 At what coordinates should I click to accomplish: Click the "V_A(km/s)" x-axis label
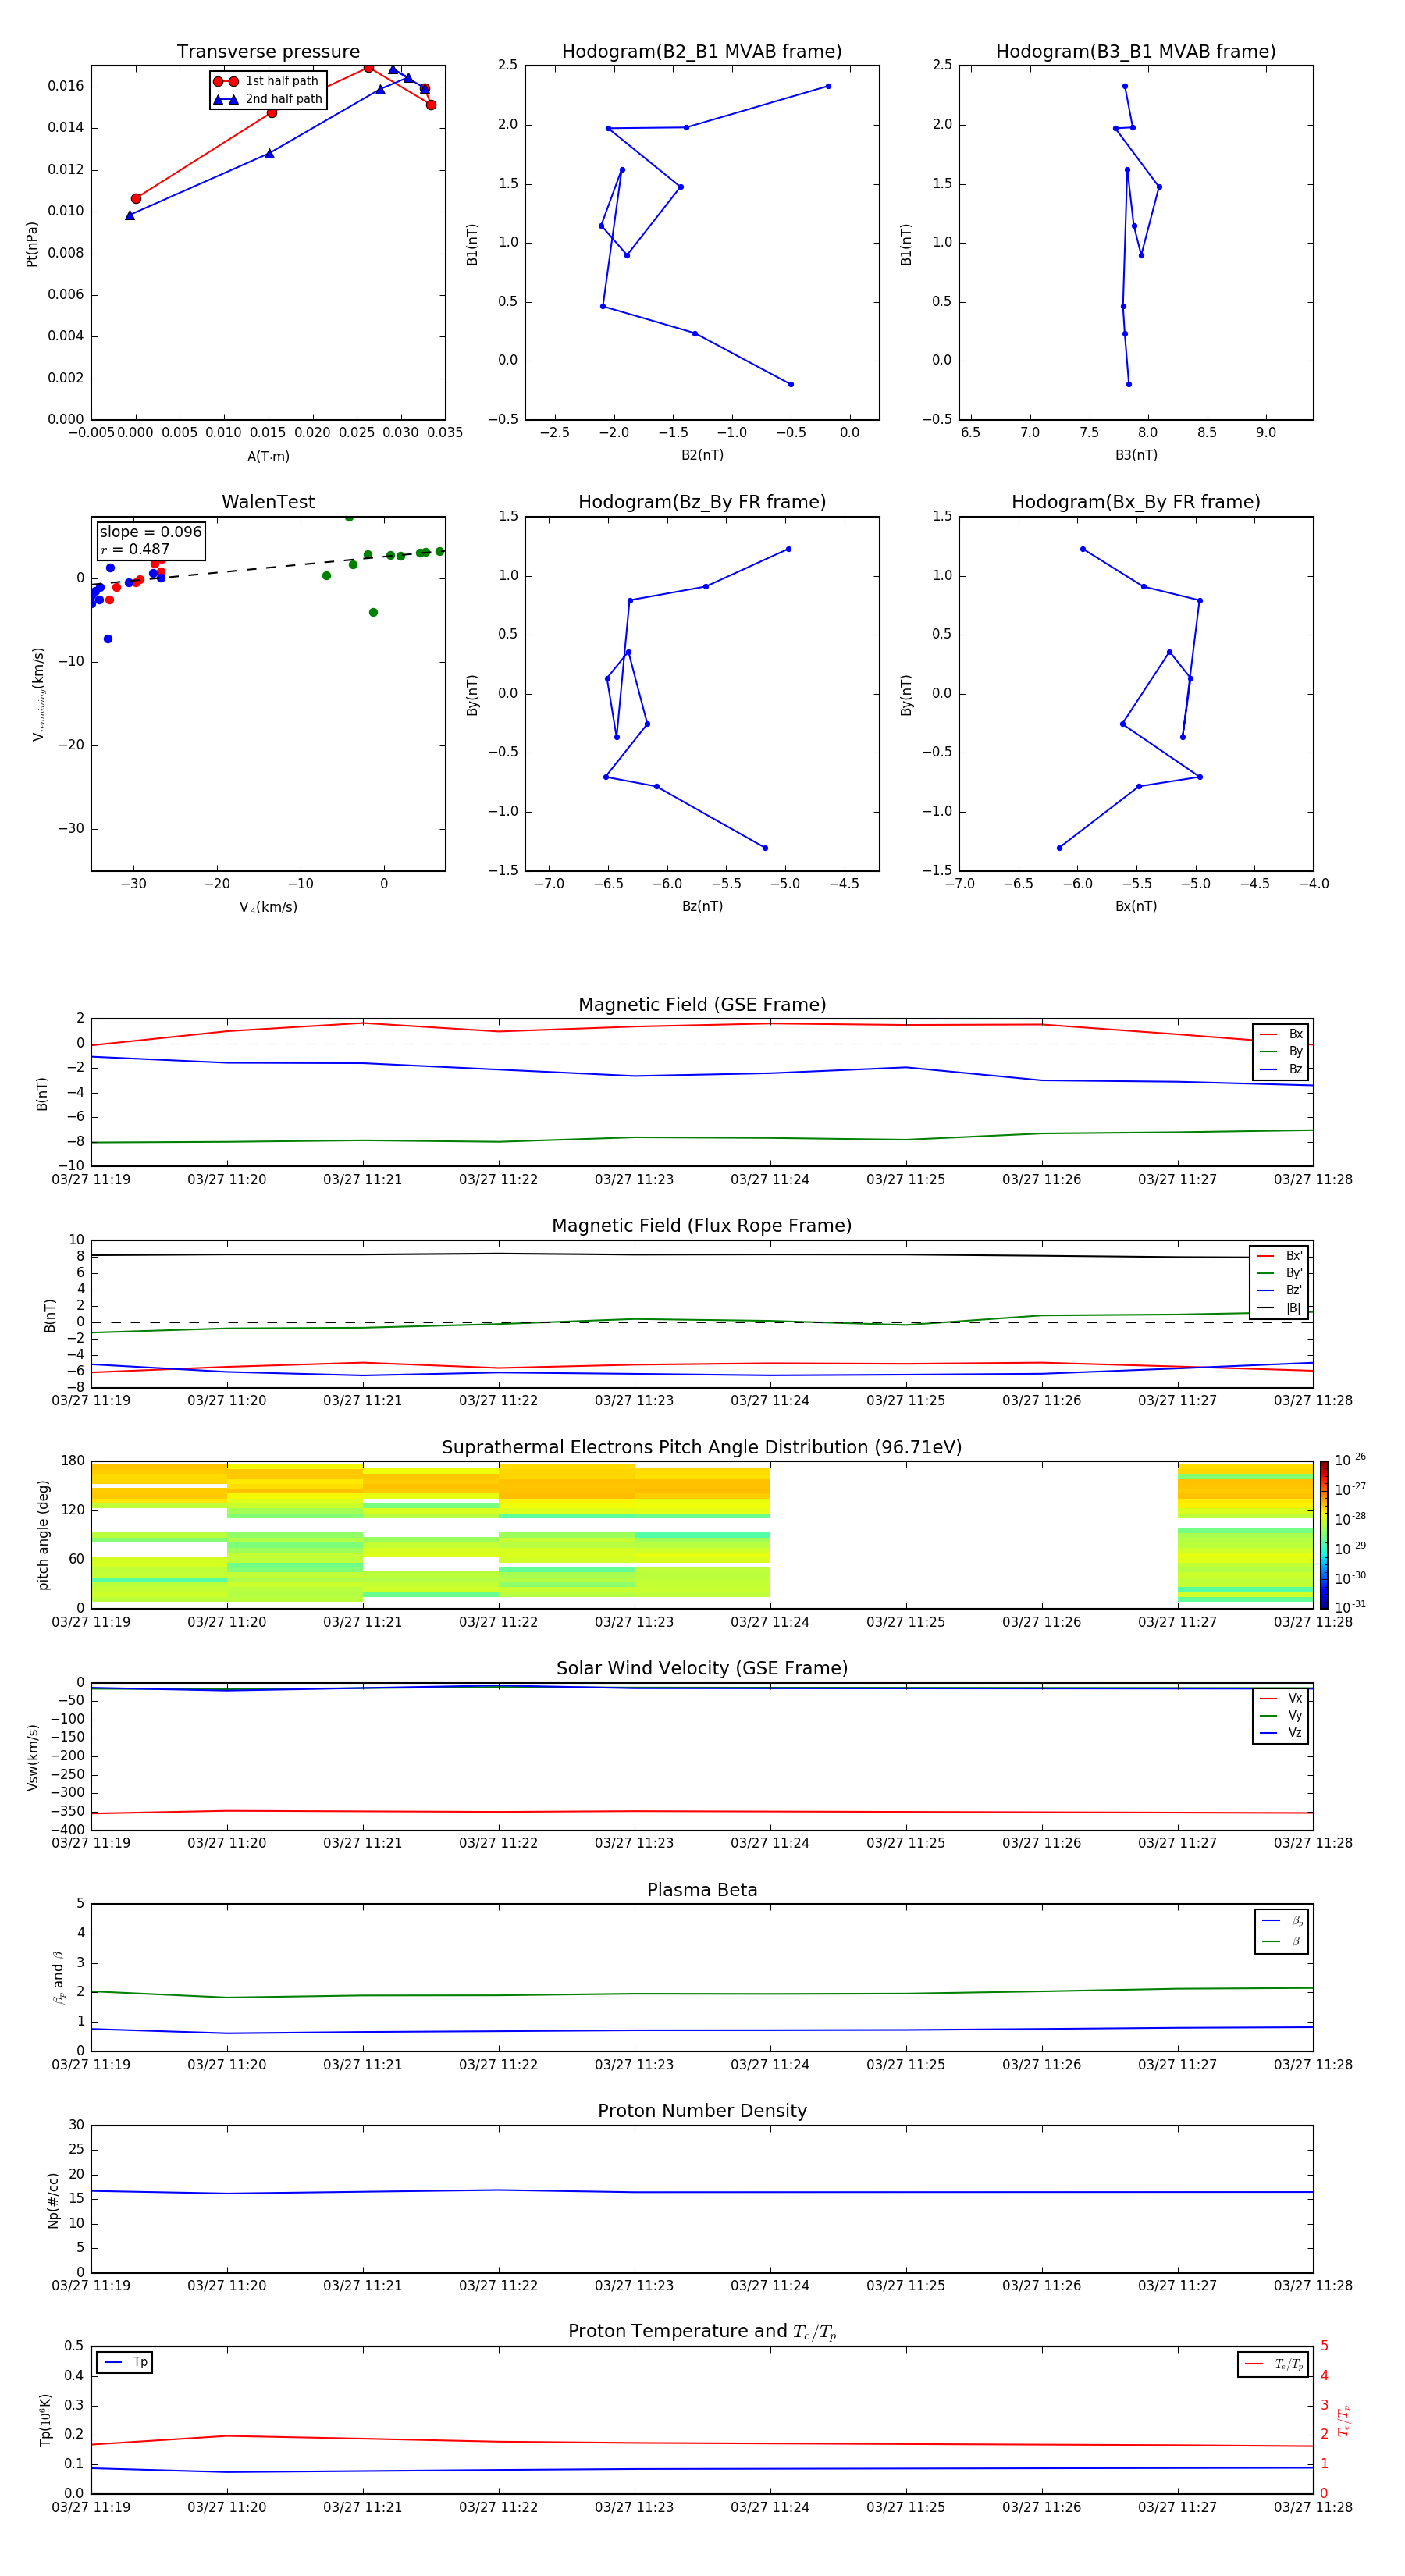[x=268, y=907]
